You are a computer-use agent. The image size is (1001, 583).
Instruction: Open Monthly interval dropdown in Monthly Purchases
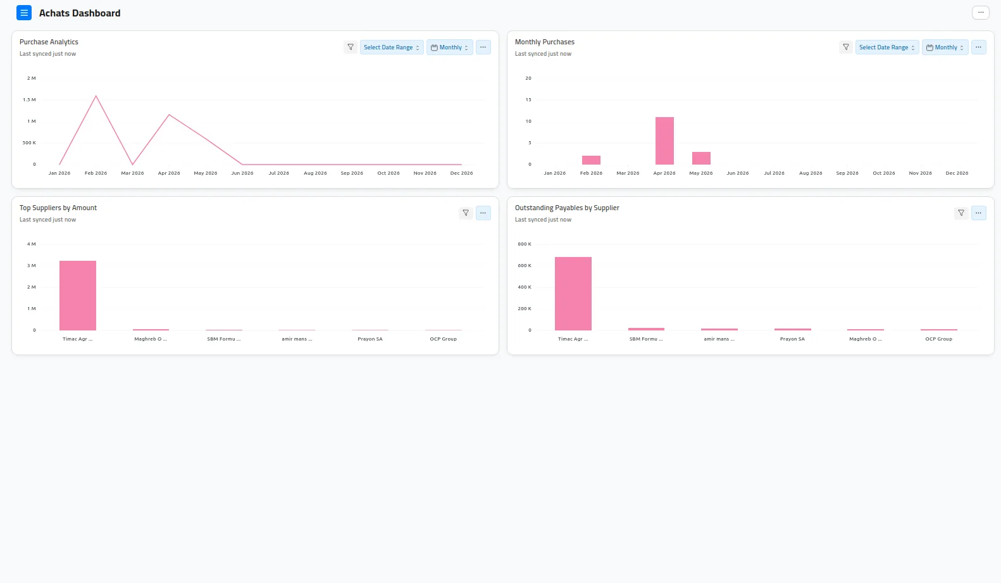945,47
